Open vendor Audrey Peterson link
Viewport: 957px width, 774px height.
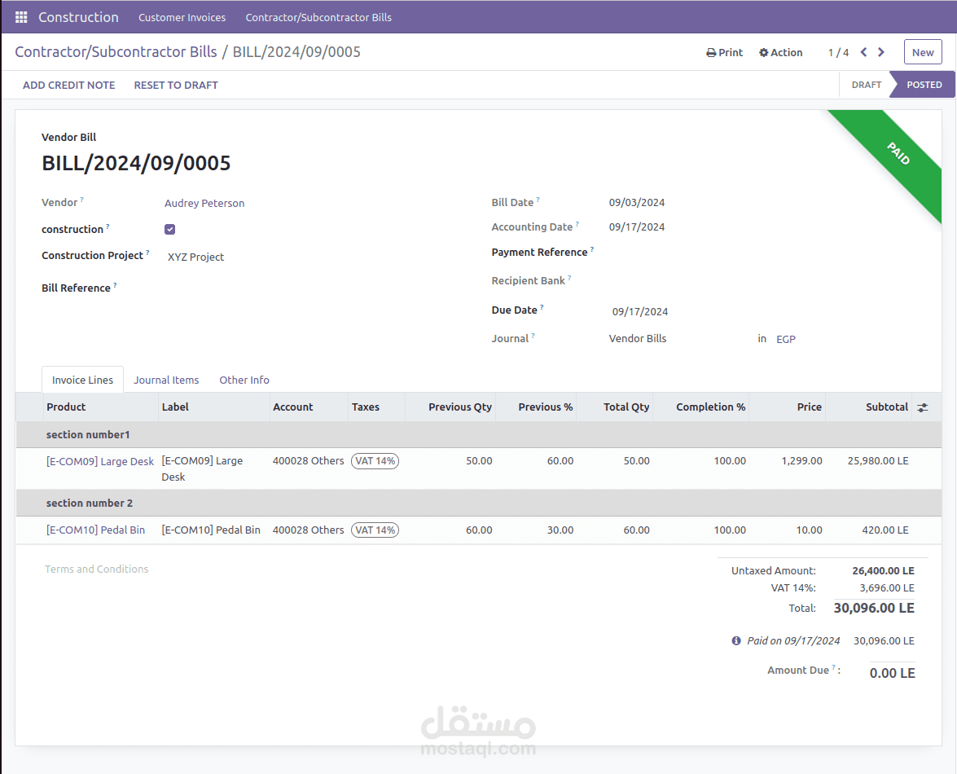coord(204,203)
